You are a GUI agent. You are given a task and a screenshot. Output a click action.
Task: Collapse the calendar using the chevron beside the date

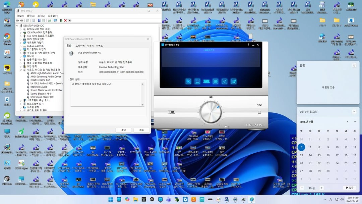354,112
